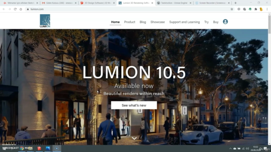Screen dimensions: 271x152
Task: Close the Twinmotion Unreal Engine tab
Action: point(191,3)
